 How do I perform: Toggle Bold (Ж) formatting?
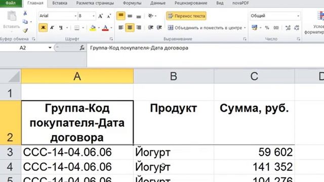click(43, 28)
